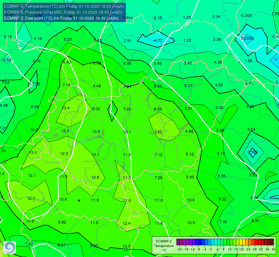This screenshot has width=279, height=257.
Task: Click the 3.54 temperature value
Action: (x=251, y=129)
